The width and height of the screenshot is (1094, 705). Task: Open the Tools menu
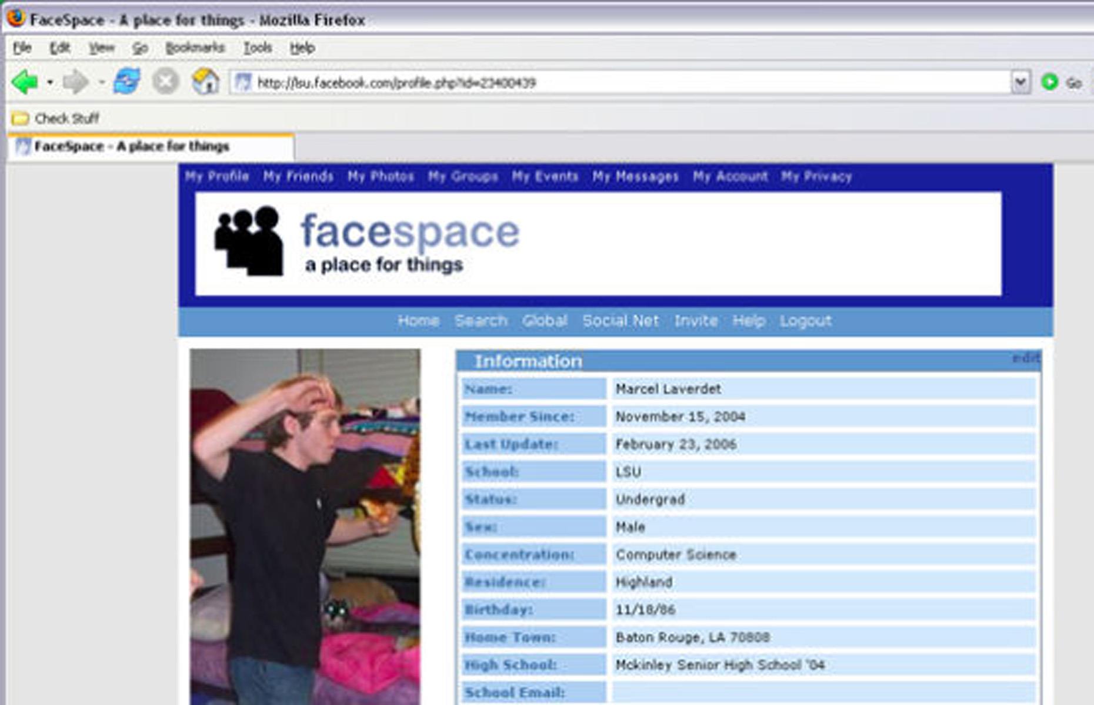pyautogui.click(x=258, y=48)
